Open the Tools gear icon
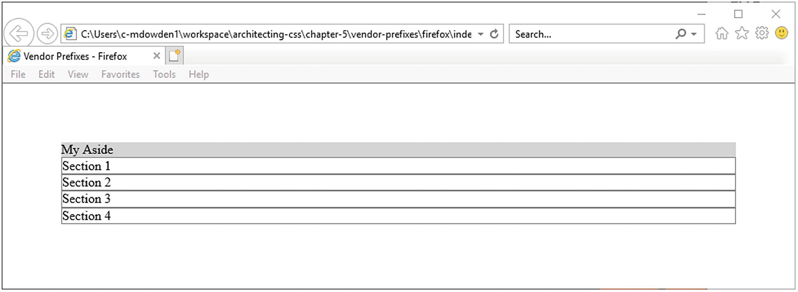 coord(761,33)
